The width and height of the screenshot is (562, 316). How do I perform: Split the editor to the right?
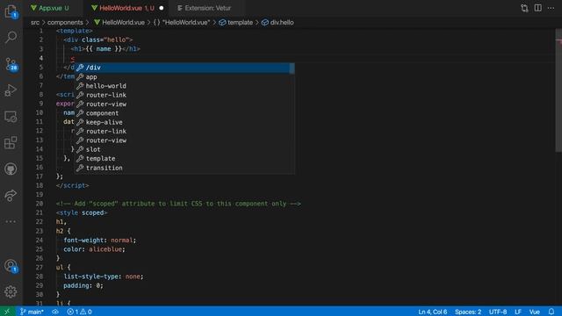click(538, 8)
